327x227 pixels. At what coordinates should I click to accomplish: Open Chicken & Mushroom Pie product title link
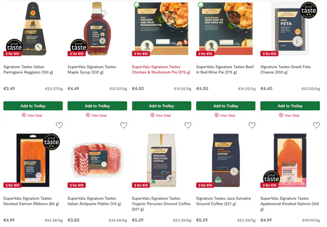click(x=161, y=69)
